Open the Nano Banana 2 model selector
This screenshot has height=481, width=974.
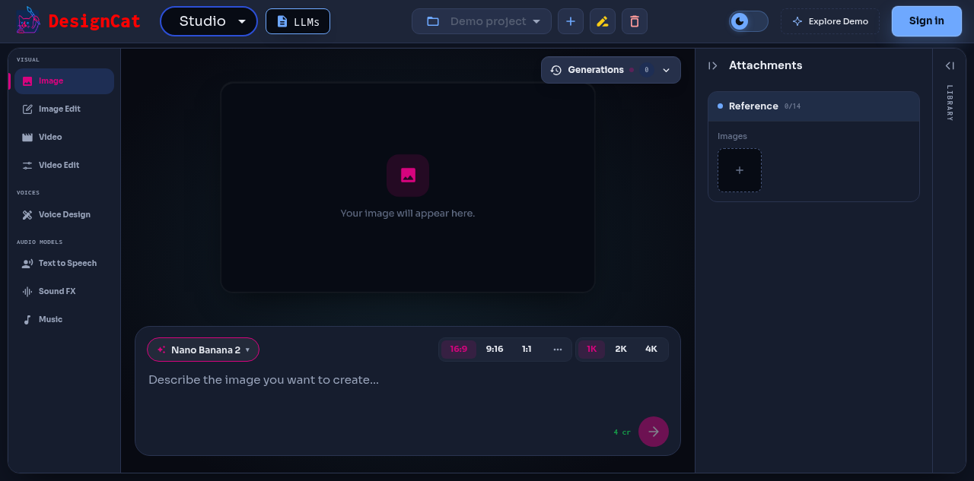203,350
